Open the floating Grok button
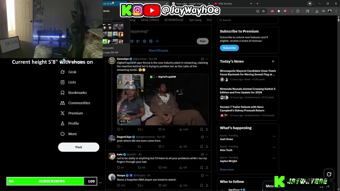The image size is (340, 191). (x=329, y=174)
